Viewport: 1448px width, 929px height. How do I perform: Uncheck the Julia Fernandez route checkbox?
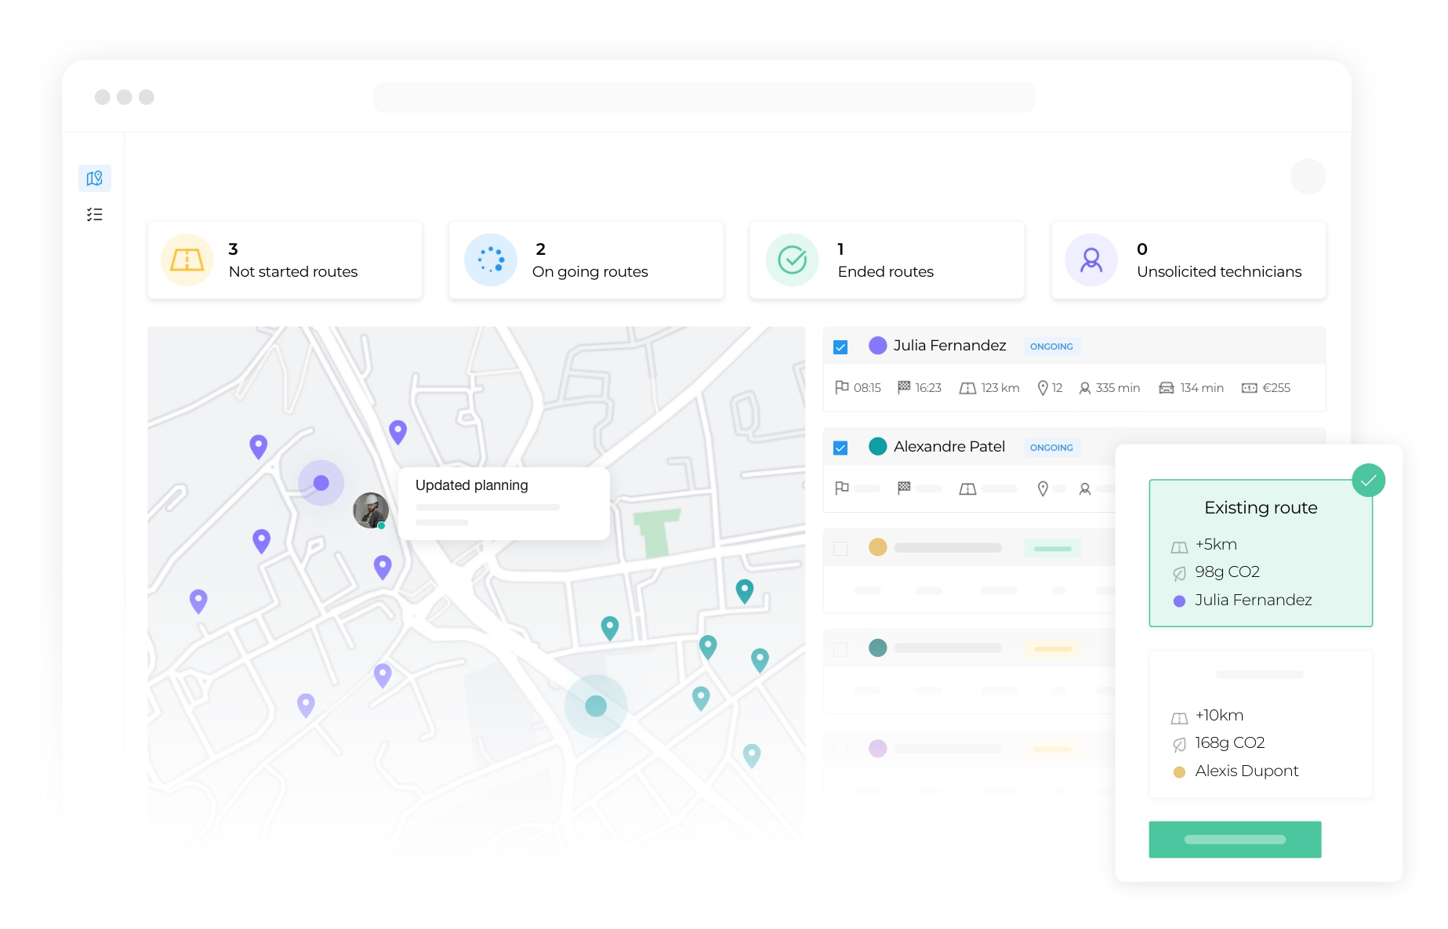coord(840,346)
